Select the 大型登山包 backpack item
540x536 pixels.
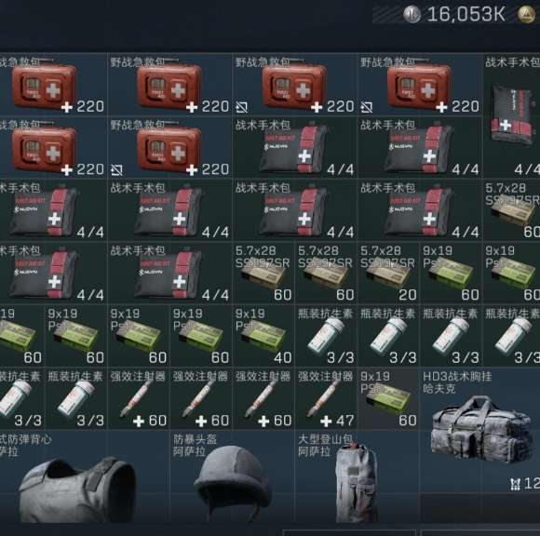point(358,476)
